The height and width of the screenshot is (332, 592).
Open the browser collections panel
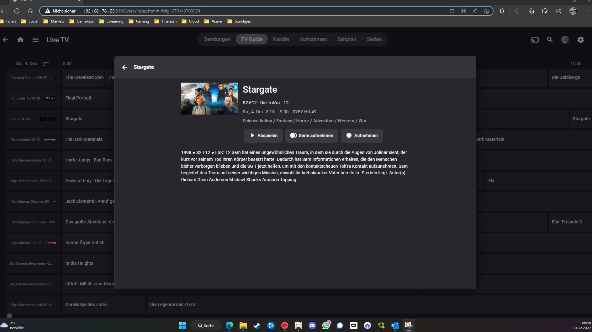(531, 11)
